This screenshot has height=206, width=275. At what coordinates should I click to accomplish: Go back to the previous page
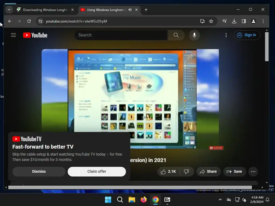coord(10,21)
